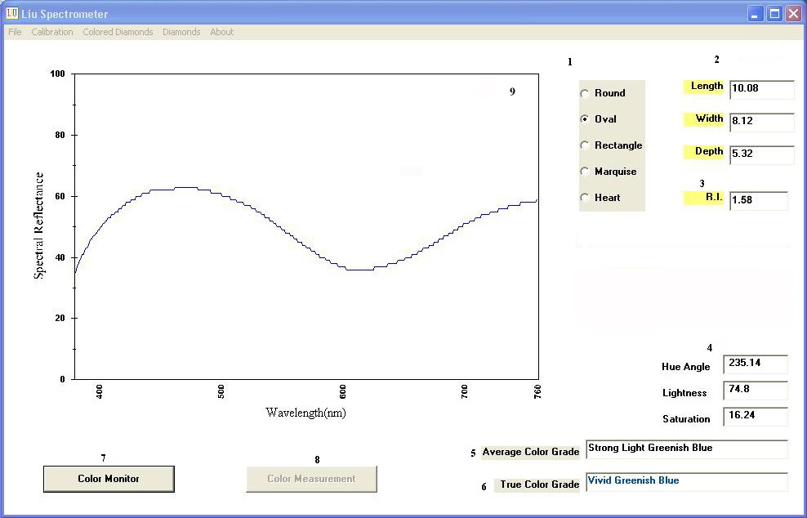Pick the Marquise shape radio button
807x518 pixels.
[585, 172]
